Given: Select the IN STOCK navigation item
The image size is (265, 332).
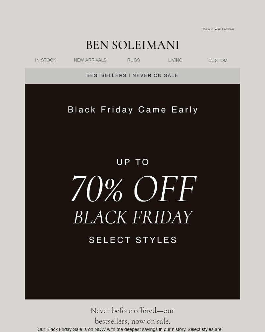Looking at the screenshot, I should (45, 60).
